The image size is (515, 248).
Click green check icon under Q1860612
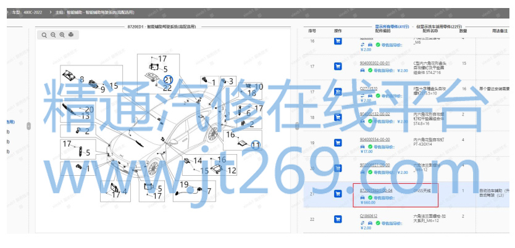pos(378,223)
